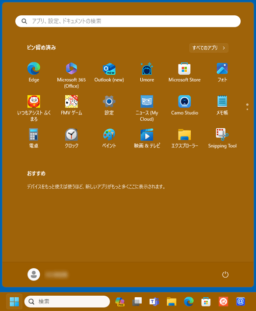Launch Microsoft Store from pinned apps

tap(184, 72)
